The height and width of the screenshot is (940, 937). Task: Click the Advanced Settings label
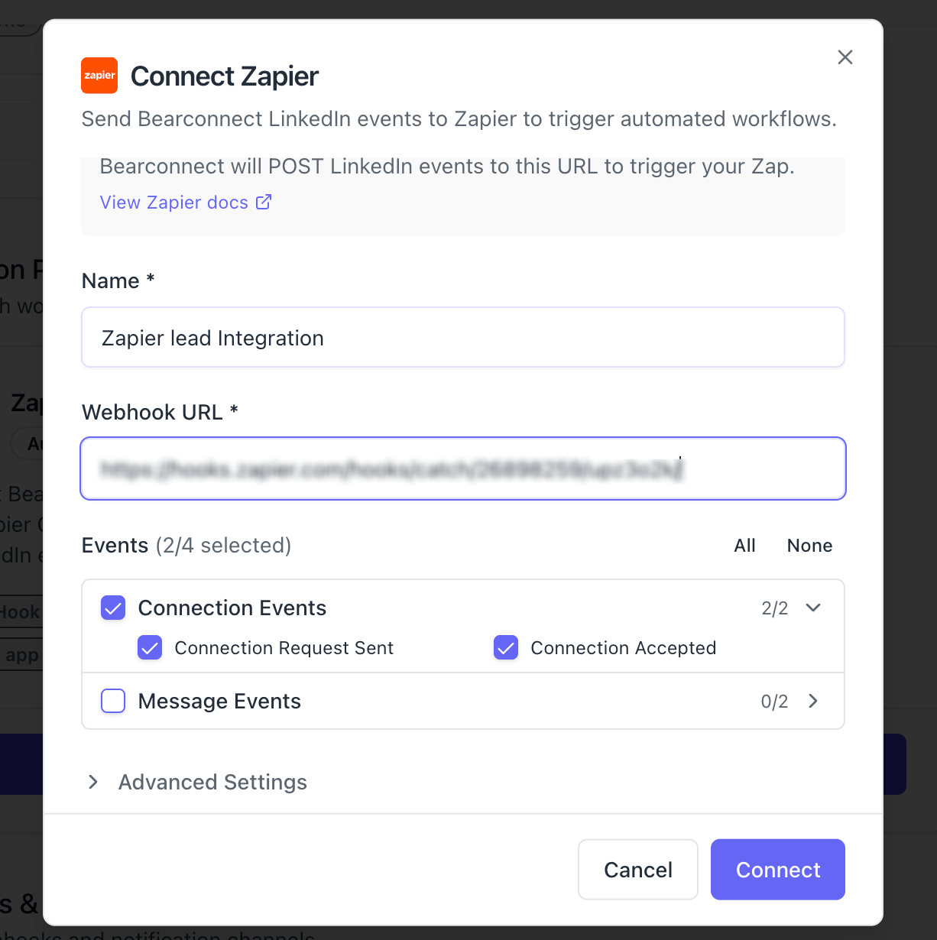(x=212, y=782)
